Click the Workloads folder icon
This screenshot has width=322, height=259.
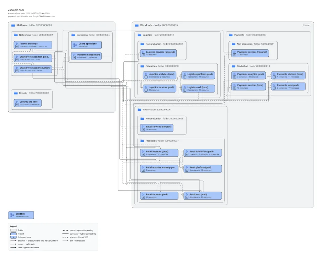click(x=137, y=25)
